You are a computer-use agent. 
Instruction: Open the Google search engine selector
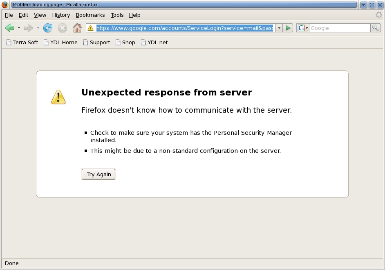click(302, 28)
